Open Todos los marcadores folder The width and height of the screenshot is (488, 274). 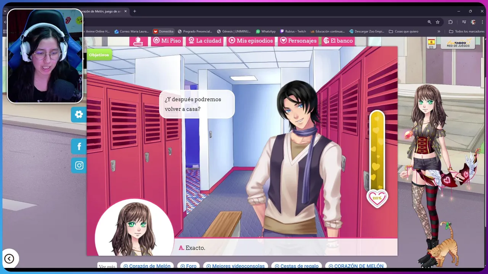467,32
